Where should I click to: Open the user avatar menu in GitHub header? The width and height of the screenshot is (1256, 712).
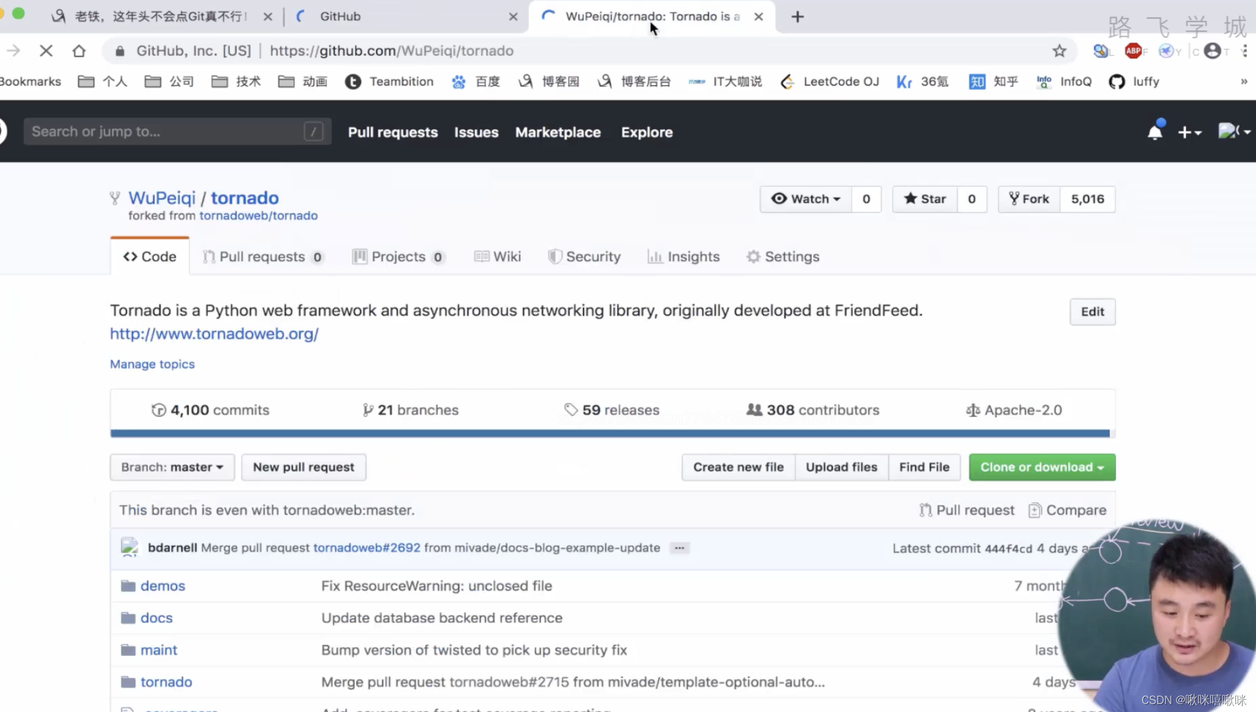(x=1233, y=131)
